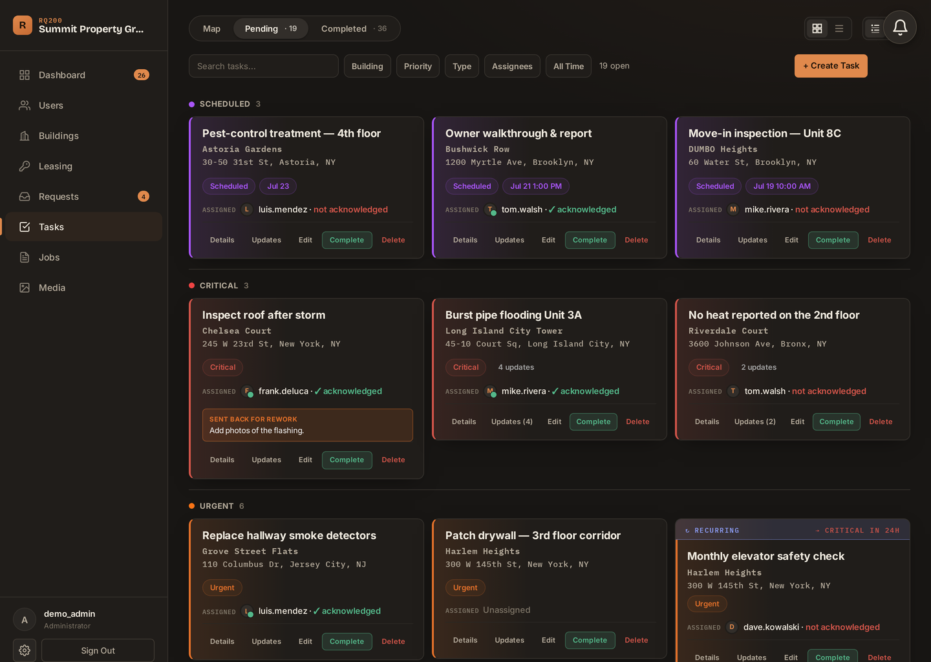
Task: Open the Requests inbox icon
Action: (x=25, y=197)
